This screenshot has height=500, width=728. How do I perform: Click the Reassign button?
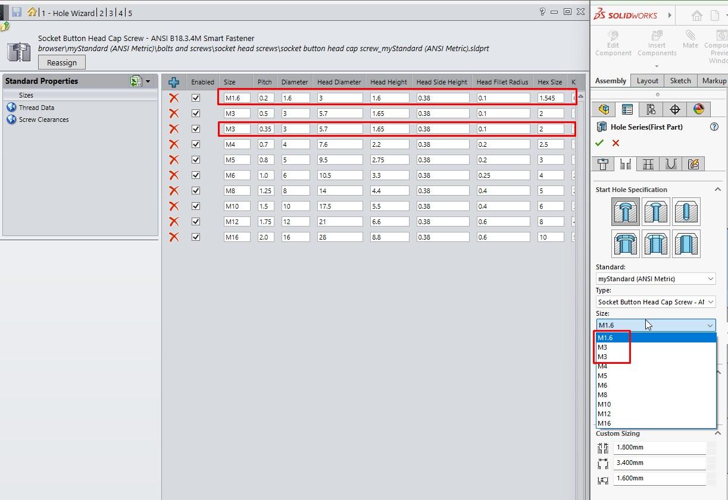[62, 62]
